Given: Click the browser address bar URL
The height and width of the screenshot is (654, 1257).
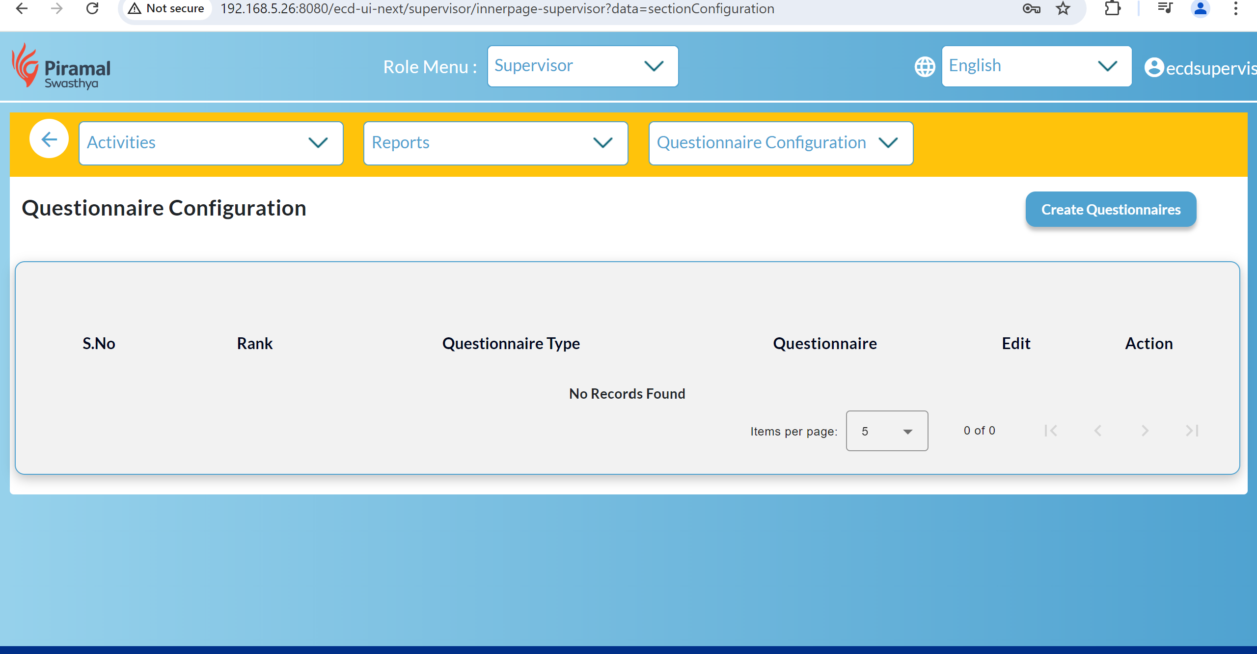Looking at the screenshot, I should point(497,8).
